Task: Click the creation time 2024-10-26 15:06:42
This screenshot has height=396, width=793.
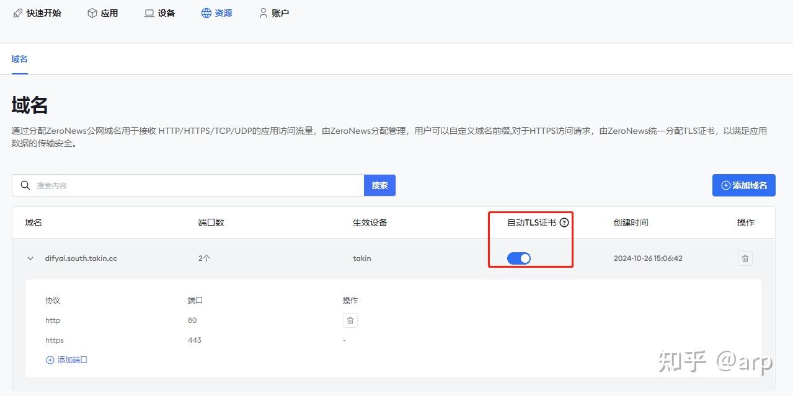Action: [x=648, y=258]
